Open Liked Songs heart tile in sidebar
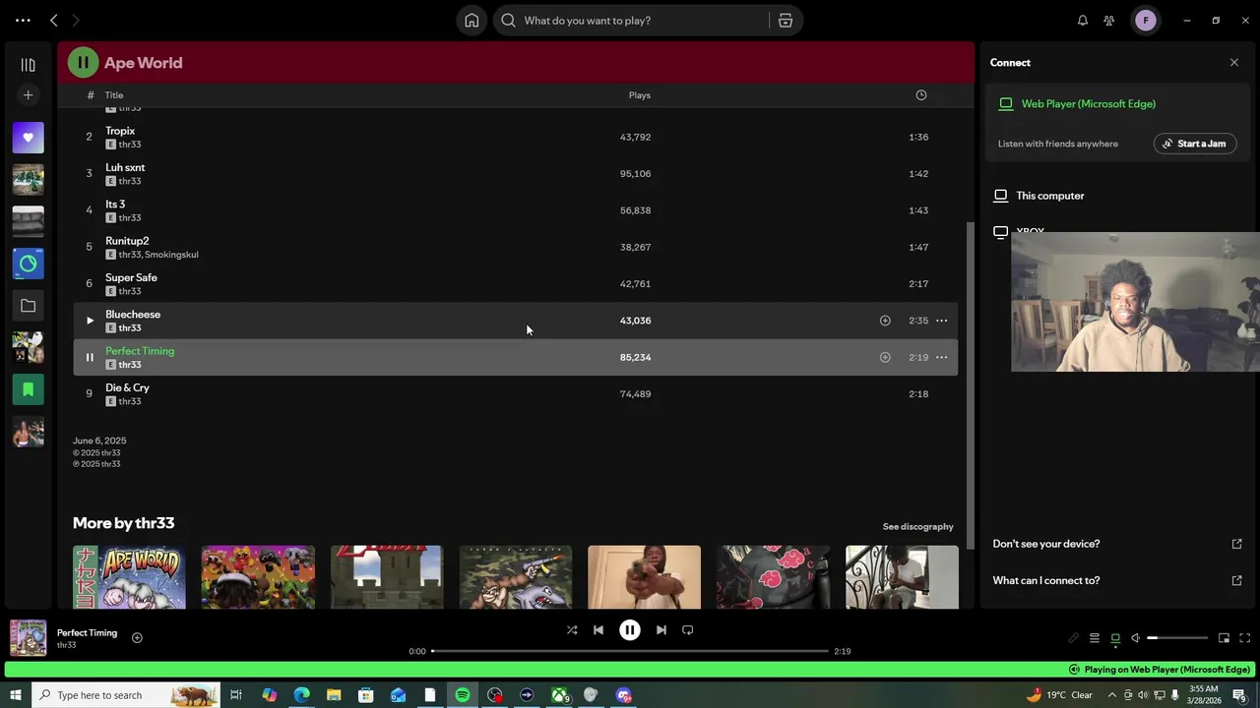1260x708 pixels. pos(28,138)
